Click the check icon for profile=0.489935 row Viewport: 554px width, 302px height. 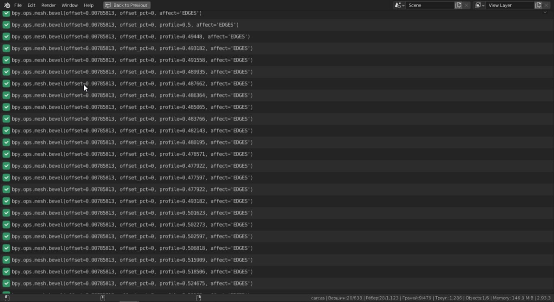tap(6, 72)
